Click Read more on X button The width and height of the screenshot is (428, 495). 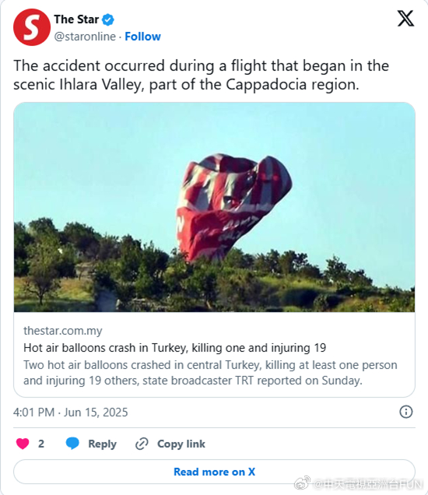tap(214, 472)
